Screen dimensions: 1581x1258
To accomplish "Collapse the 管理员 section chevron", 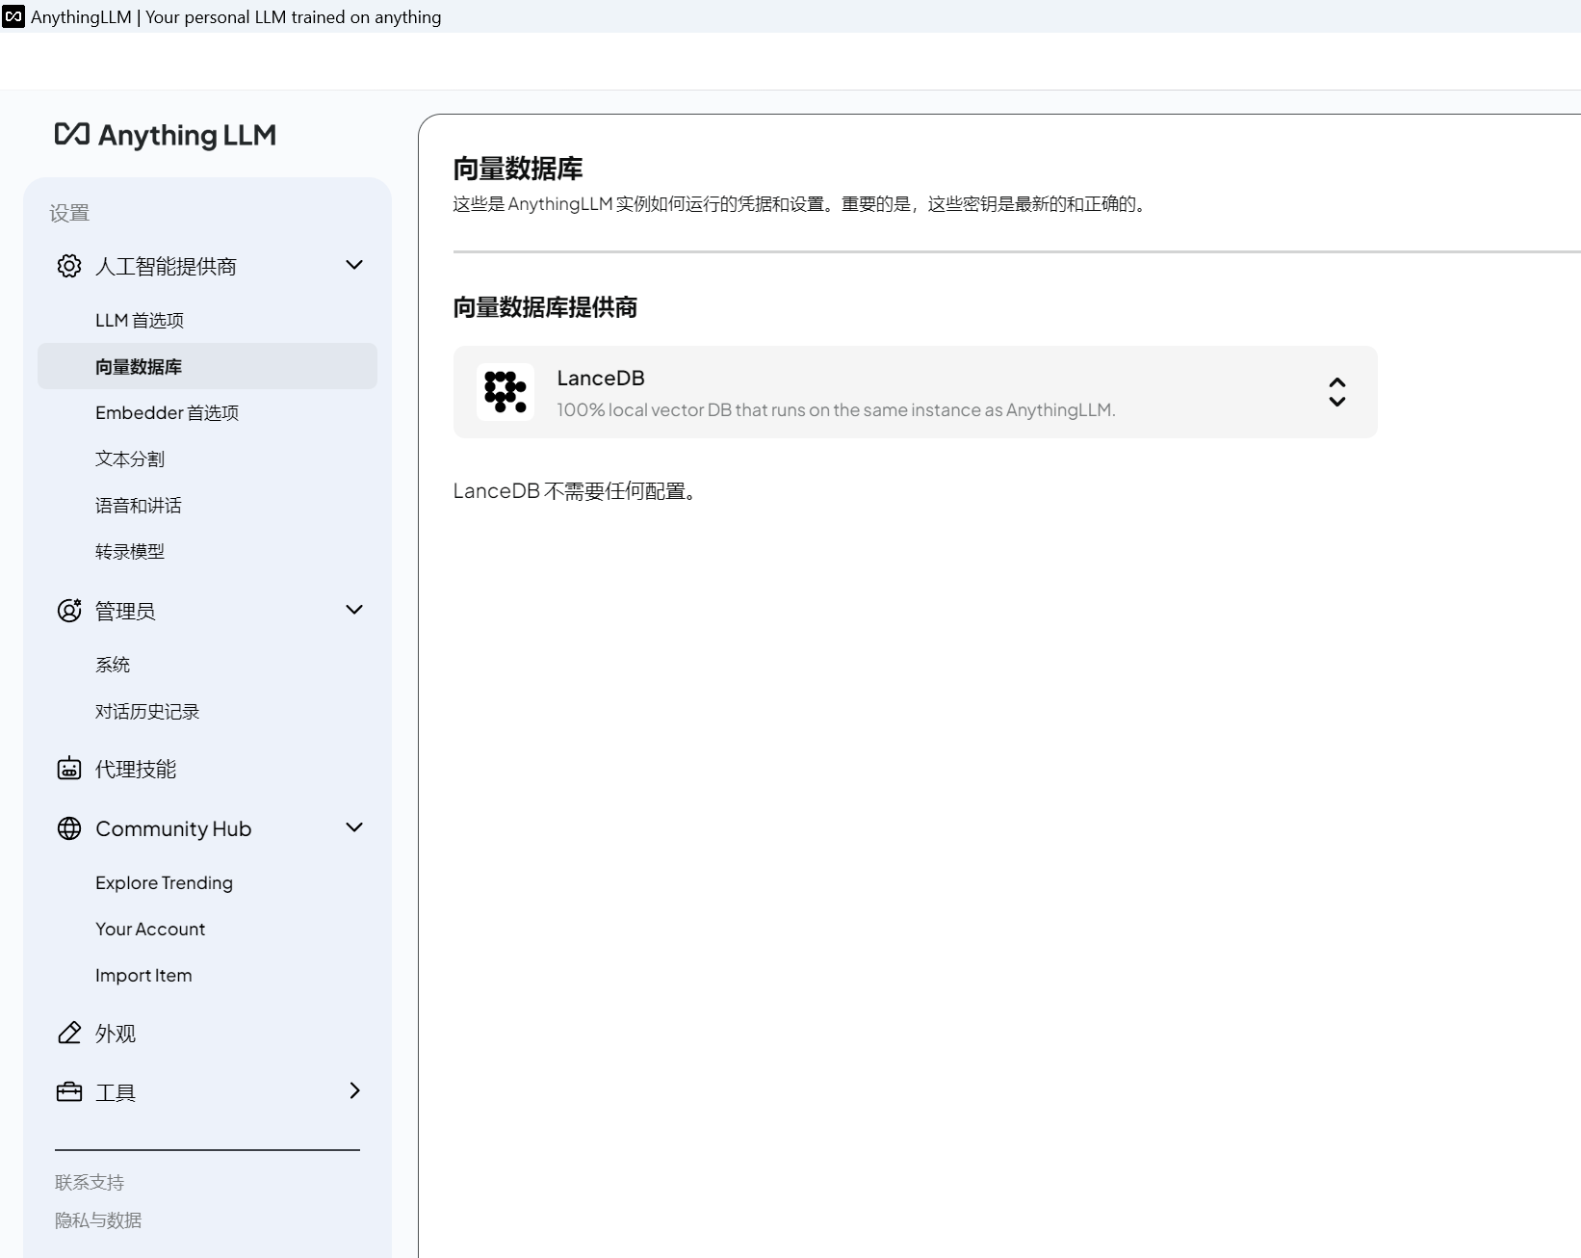I will 354,610.
